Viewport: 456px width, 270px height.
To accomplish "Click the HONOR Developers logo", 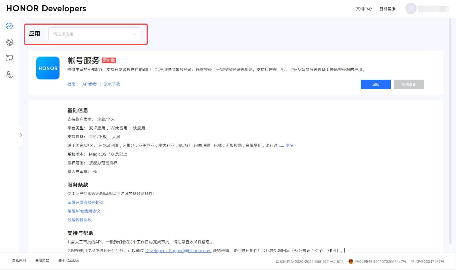I will pyautogui.click(x=46, y=8).
